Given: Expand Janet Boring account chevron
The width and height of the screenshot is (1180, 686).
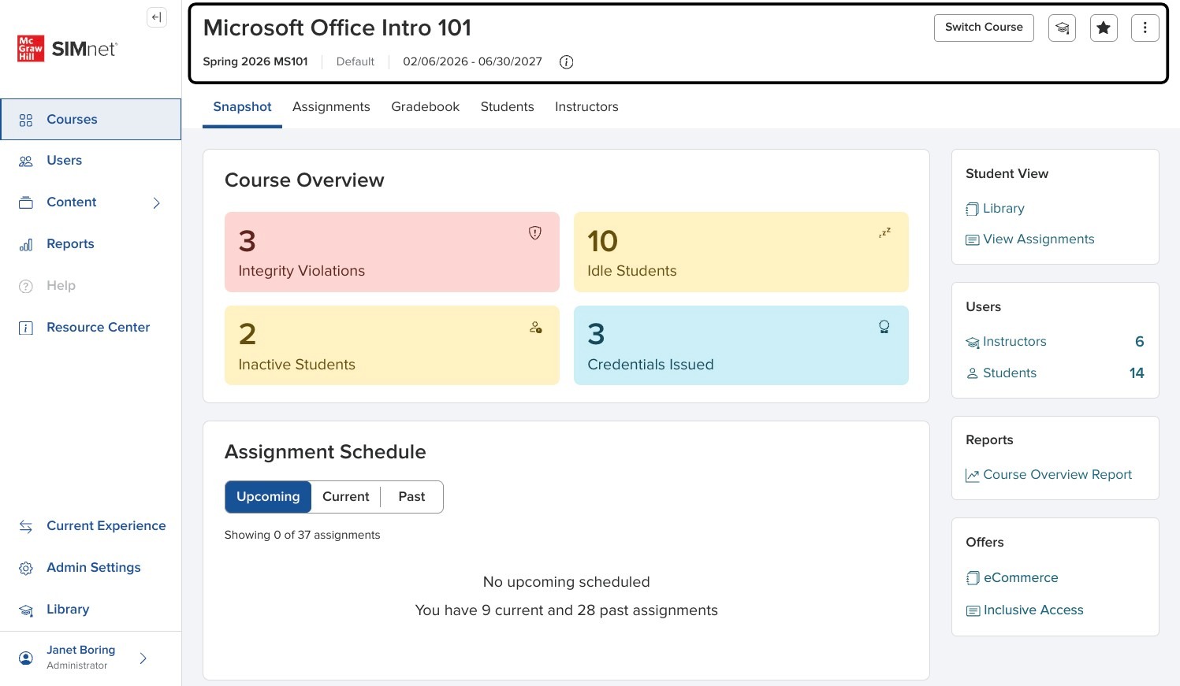Looking at the screenshot, I should pos(143,658).
